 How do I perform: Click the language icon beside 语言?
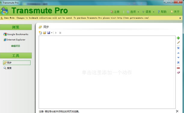coord(143,12)
